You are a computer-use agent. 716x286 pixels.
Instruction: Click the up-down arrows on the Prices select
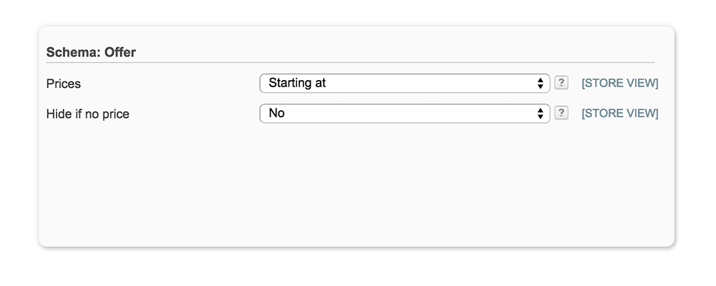pos(541,83)
